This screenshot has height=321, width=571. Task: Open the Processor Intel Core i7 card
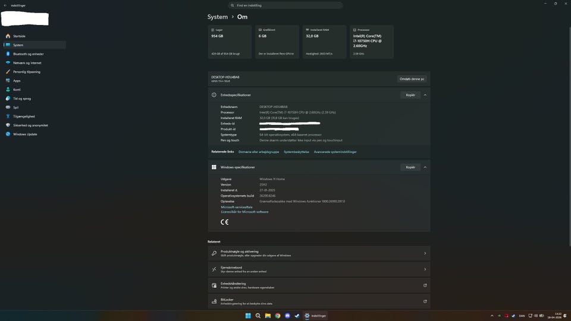pyautogui.click(x=371, y=42)
